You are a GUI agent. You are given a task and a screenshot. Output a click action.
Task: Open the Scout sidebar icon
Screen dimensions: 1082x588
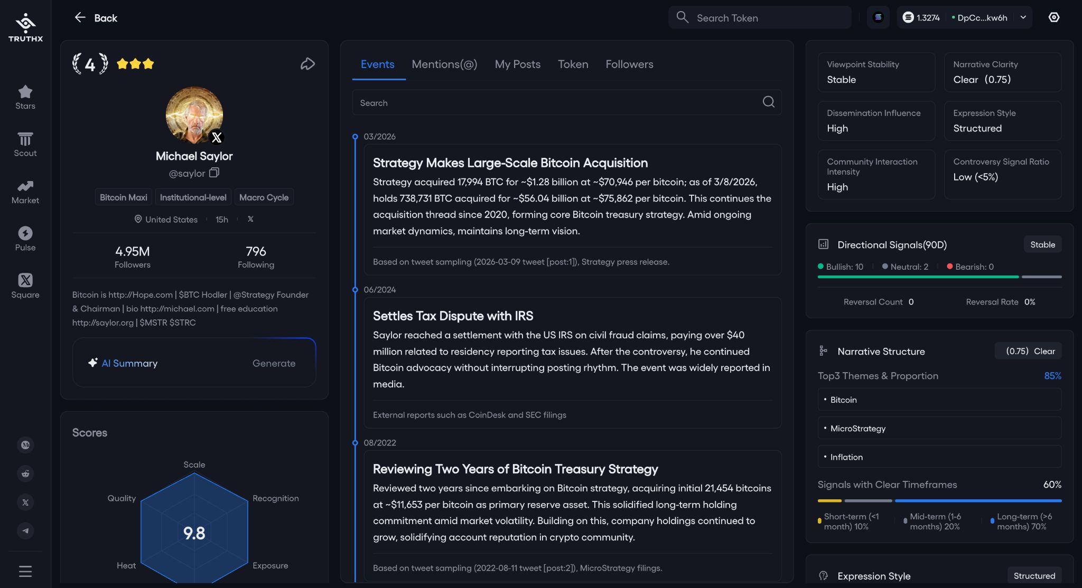point(25,145)
